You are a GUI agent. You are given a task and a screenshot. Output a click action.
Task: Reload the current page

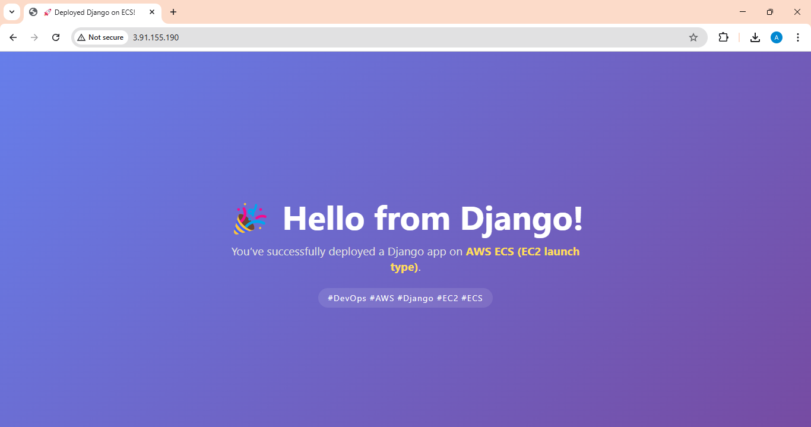pos(56,37)
